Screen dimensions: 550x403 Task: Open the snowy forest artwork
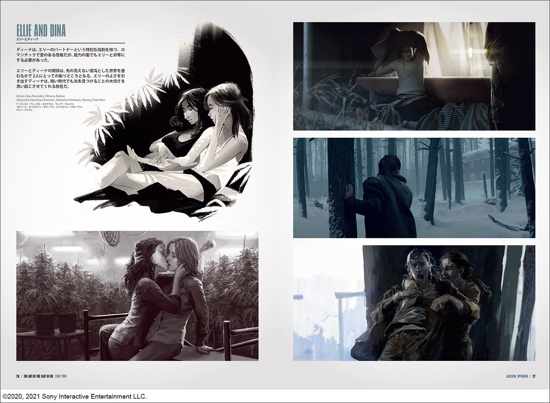tap(414, 188)
